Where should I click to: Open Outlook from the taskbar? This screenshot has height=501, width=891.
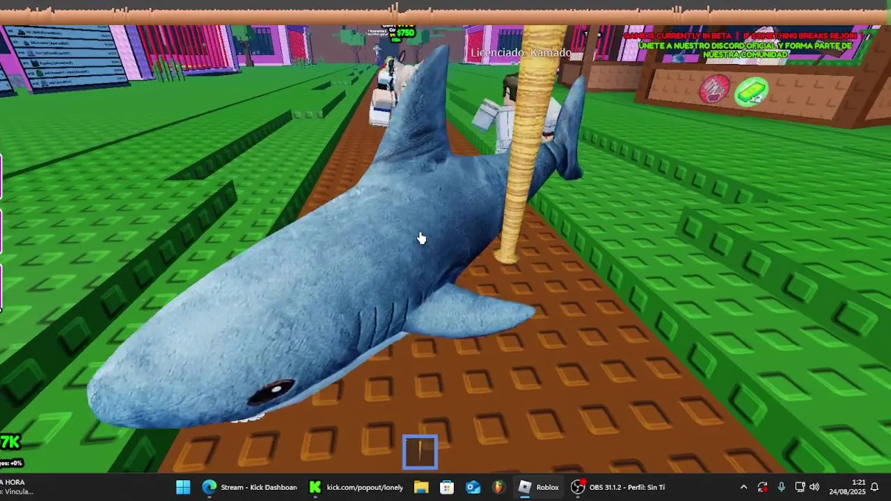coord(473,487)
